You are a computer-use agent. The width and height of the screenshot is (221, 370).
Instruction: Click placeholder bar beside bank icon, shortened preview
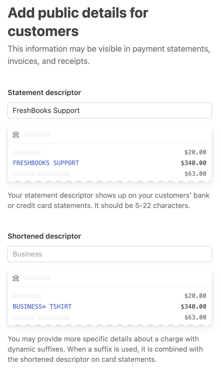pyautogui.click(x=37, y=278)
